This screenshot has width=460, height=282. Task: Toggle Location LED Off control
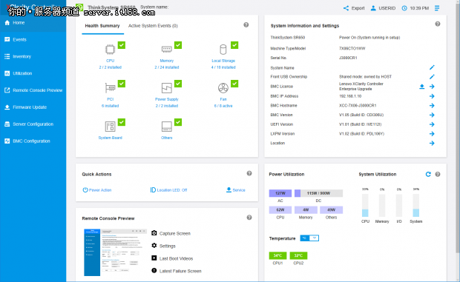tap(168, 190)
